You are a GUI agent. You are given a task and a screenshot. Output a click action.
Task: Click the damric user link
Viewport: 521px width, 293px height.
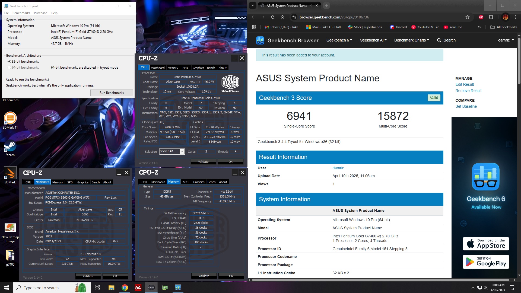pos(338,168)
